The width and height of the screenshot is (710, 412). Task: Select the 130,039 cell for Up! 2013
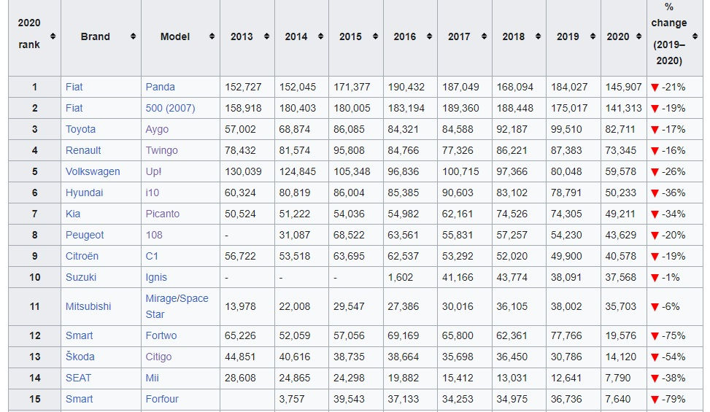pyautogui.click(x=247, y=172)
